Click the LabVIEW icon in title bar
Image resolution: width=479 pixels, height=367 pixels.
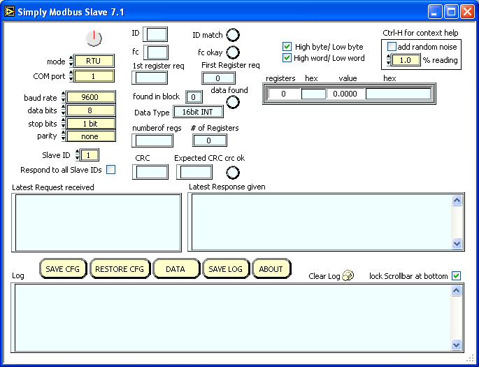tap(10, 12)
